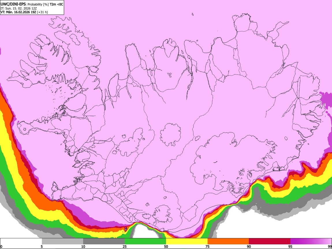Screen dimensions: 332x249
Task: Click the legend tick label '50'
Action: tap(166, 247)
